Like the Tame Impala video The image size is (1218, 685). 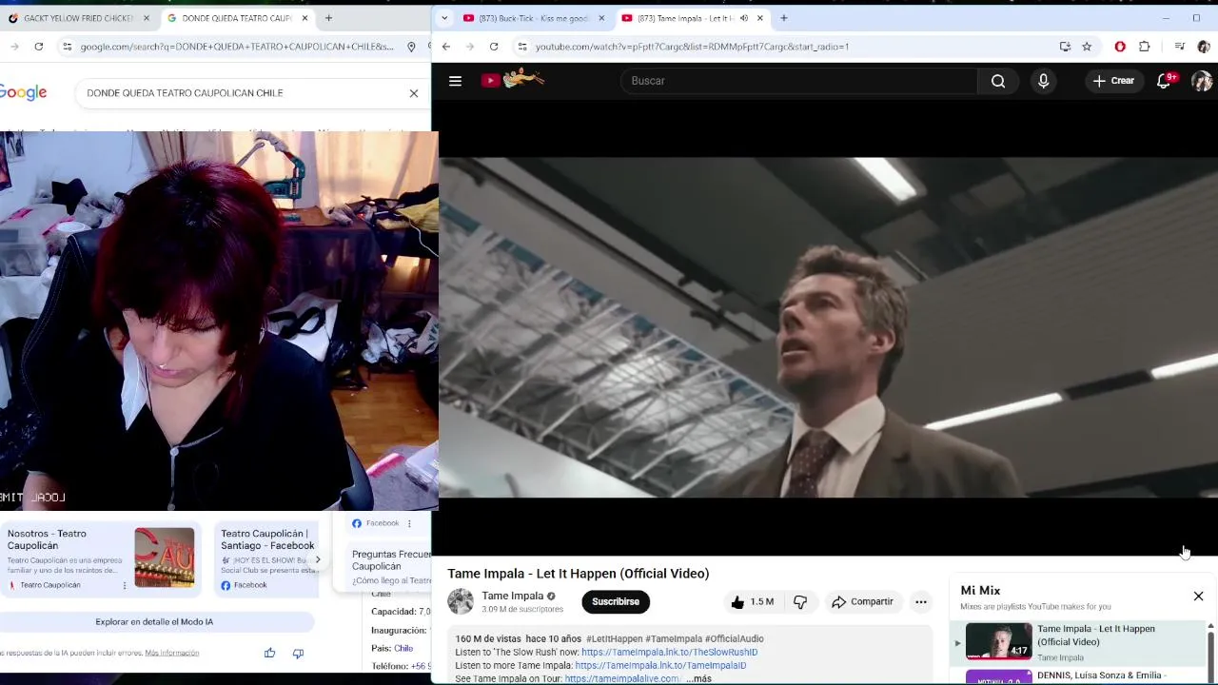752,601
